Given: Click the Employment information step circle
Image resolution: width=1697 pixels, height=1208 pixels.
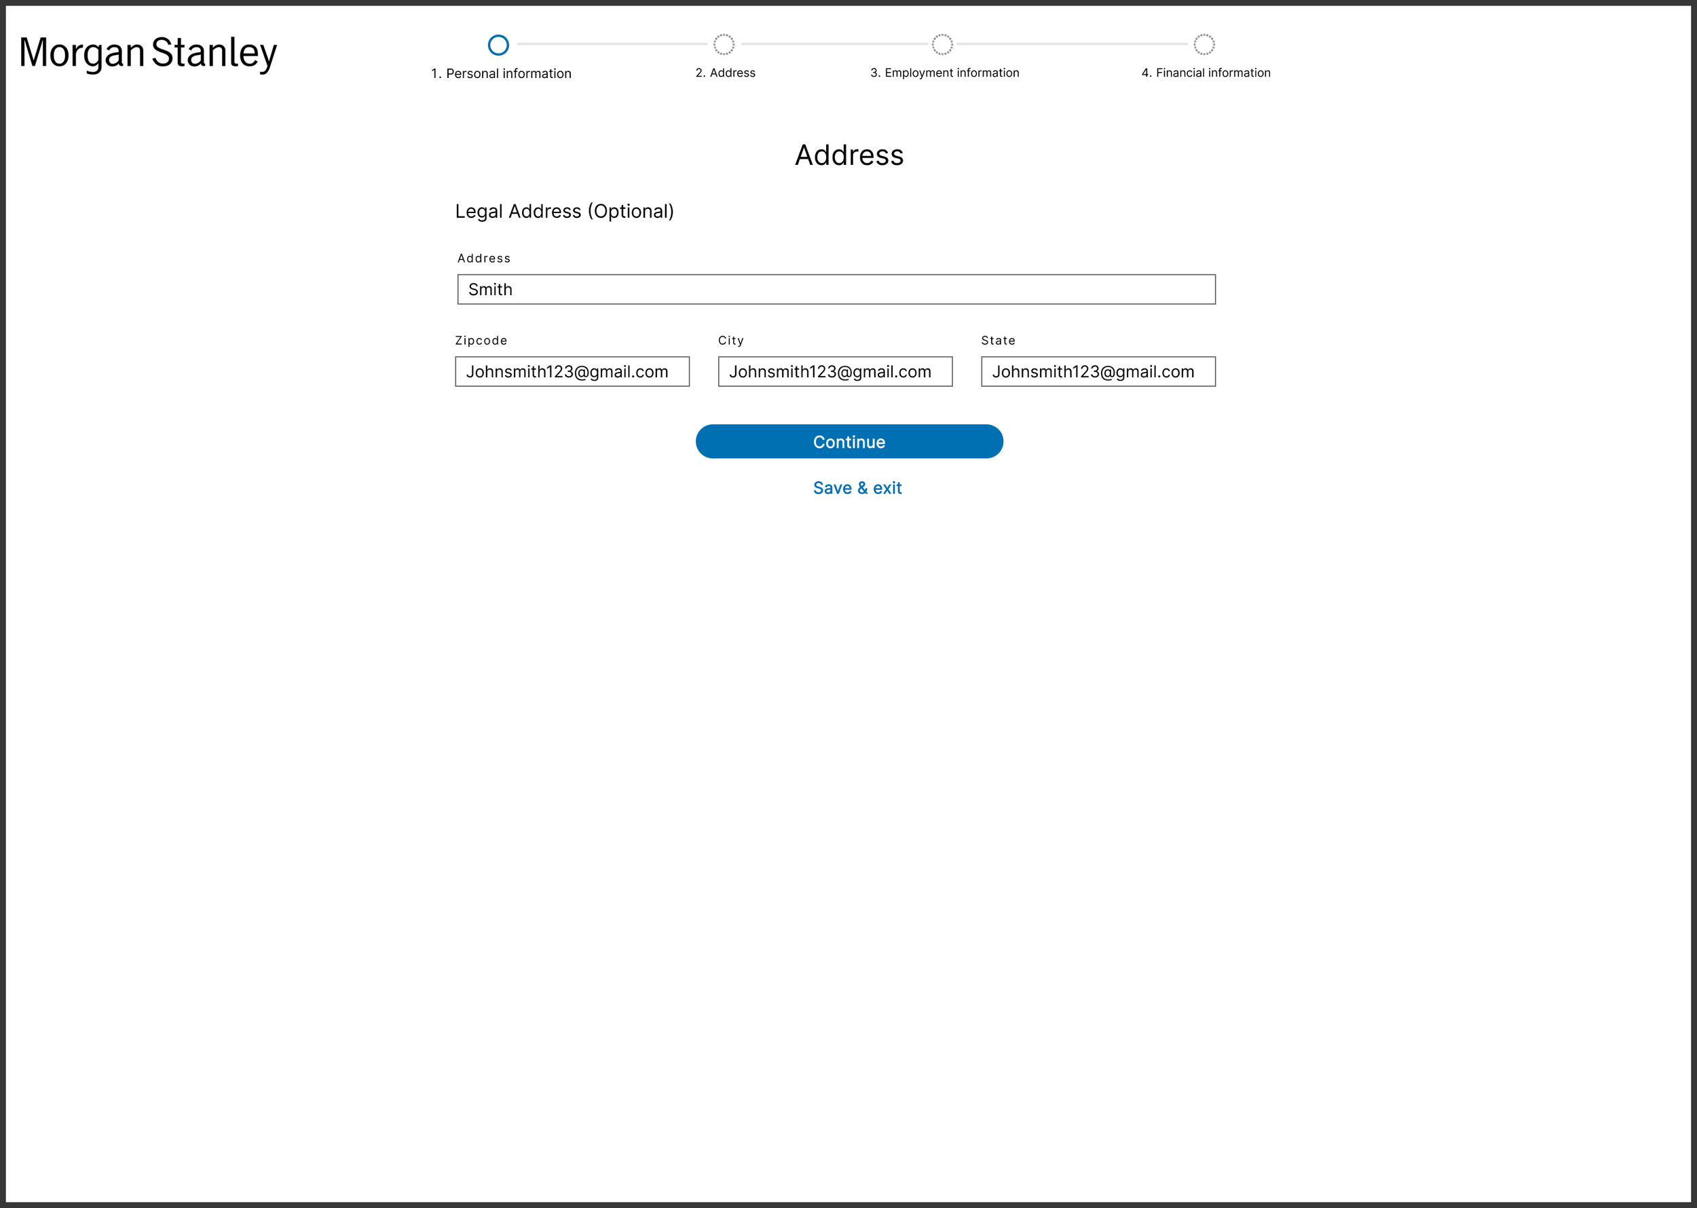Looking at the screenshot, I should (942, 45).
